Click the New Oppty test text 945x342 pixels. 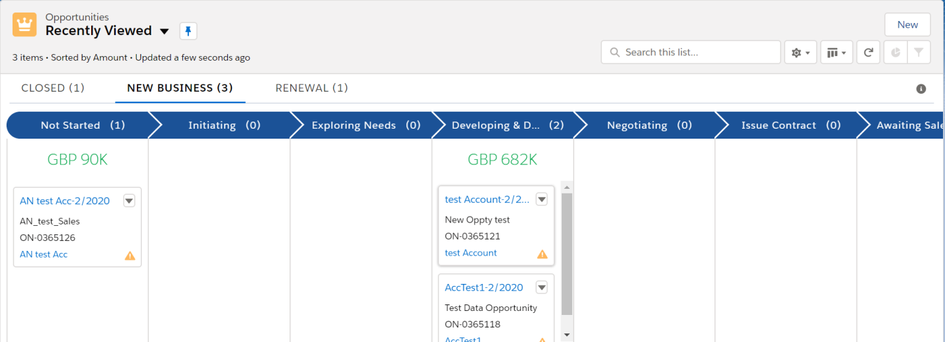click(x=477, y=220)
